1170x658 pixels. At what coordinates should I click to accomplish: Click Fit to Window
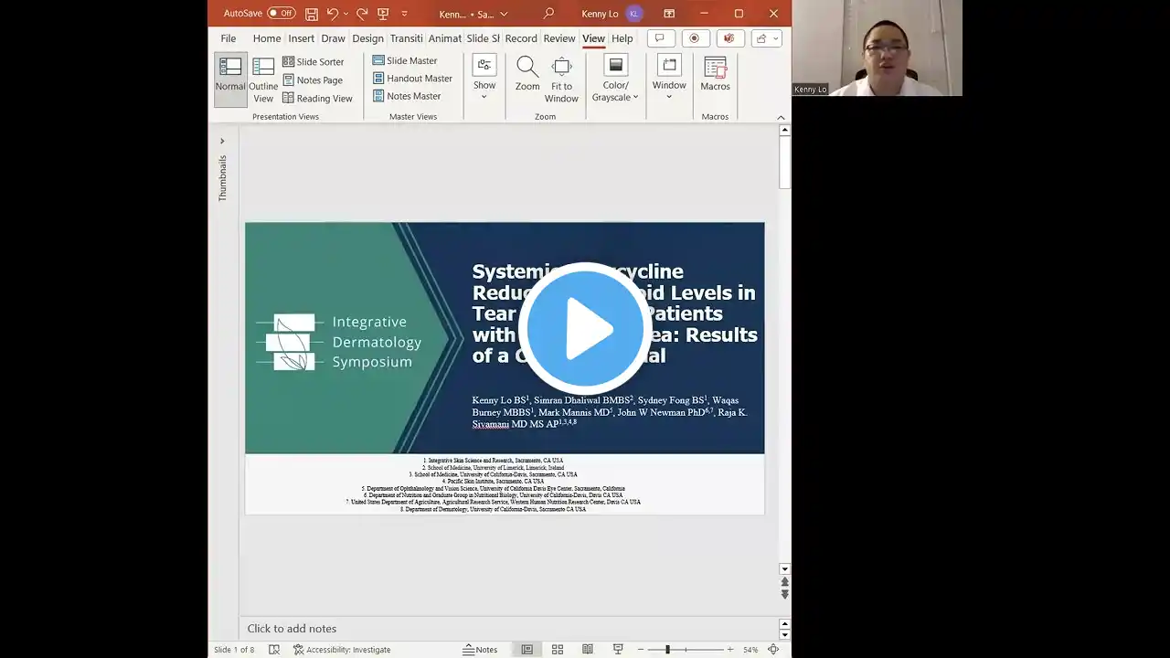(x=561, y=80)
